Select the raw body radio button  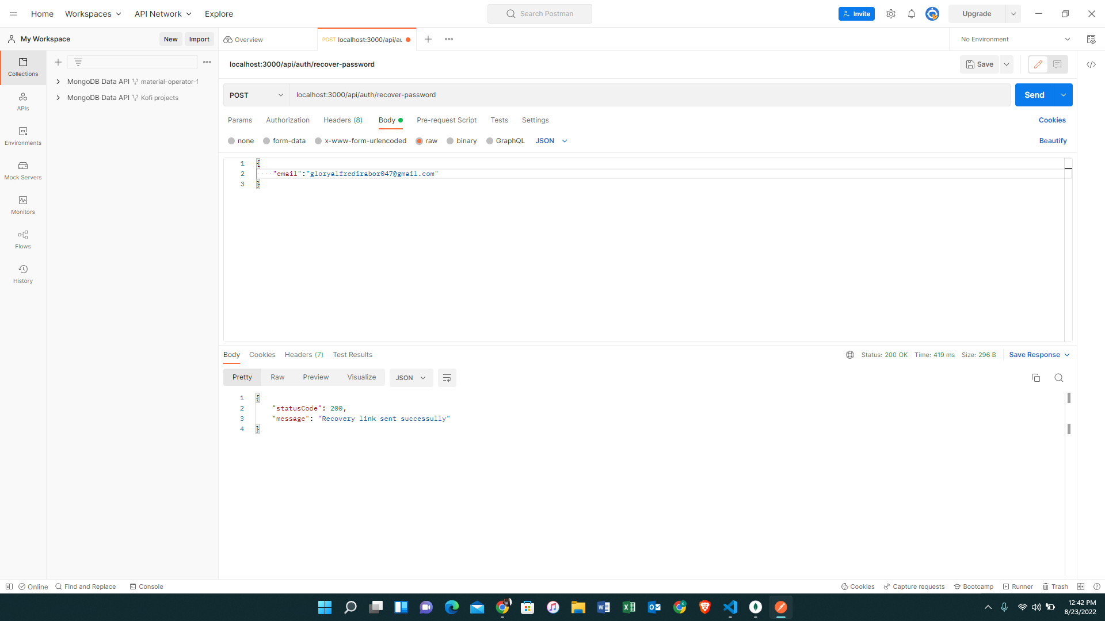pyautogui.click(x=420, y=141)
